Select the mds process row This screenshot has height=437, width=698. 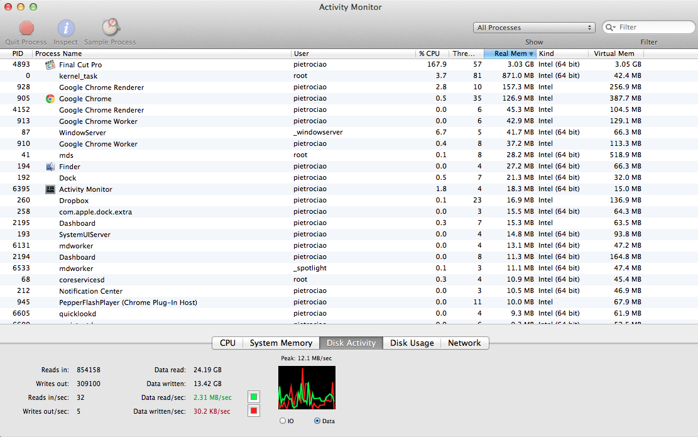pyautogui.click(x=349, y=155)
